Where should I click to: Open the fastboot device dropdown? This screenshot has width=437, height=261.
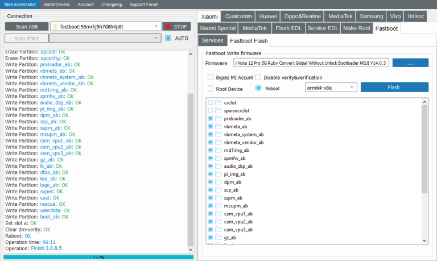click(156, 27)
